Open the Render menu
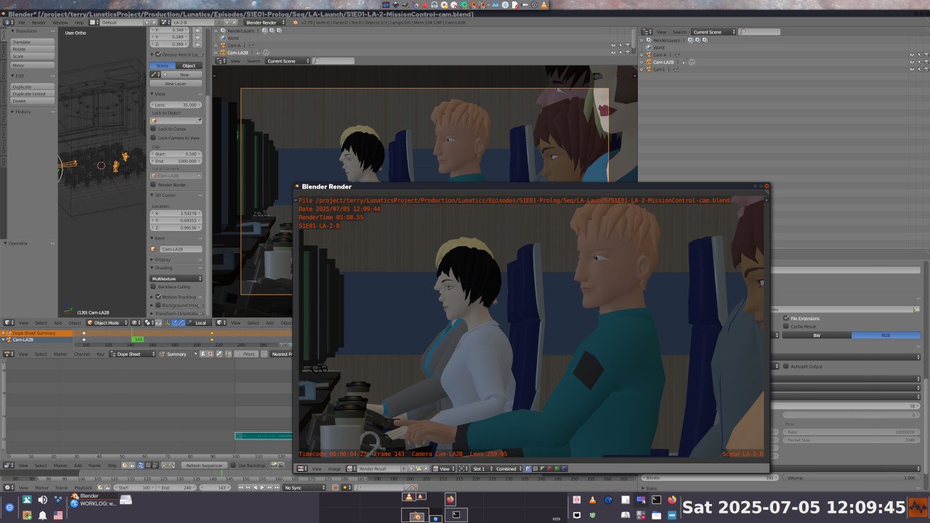 (x=39, y=23)
